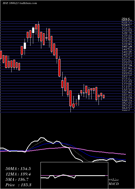Click the '50MA : 154.5' label
This screenshot has height=189, width=135.
pos(18,169)
